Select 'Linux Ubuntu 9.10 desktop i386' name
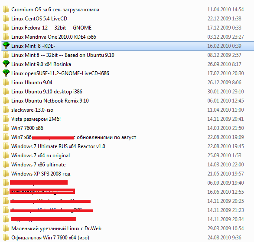 click(47, 92)
